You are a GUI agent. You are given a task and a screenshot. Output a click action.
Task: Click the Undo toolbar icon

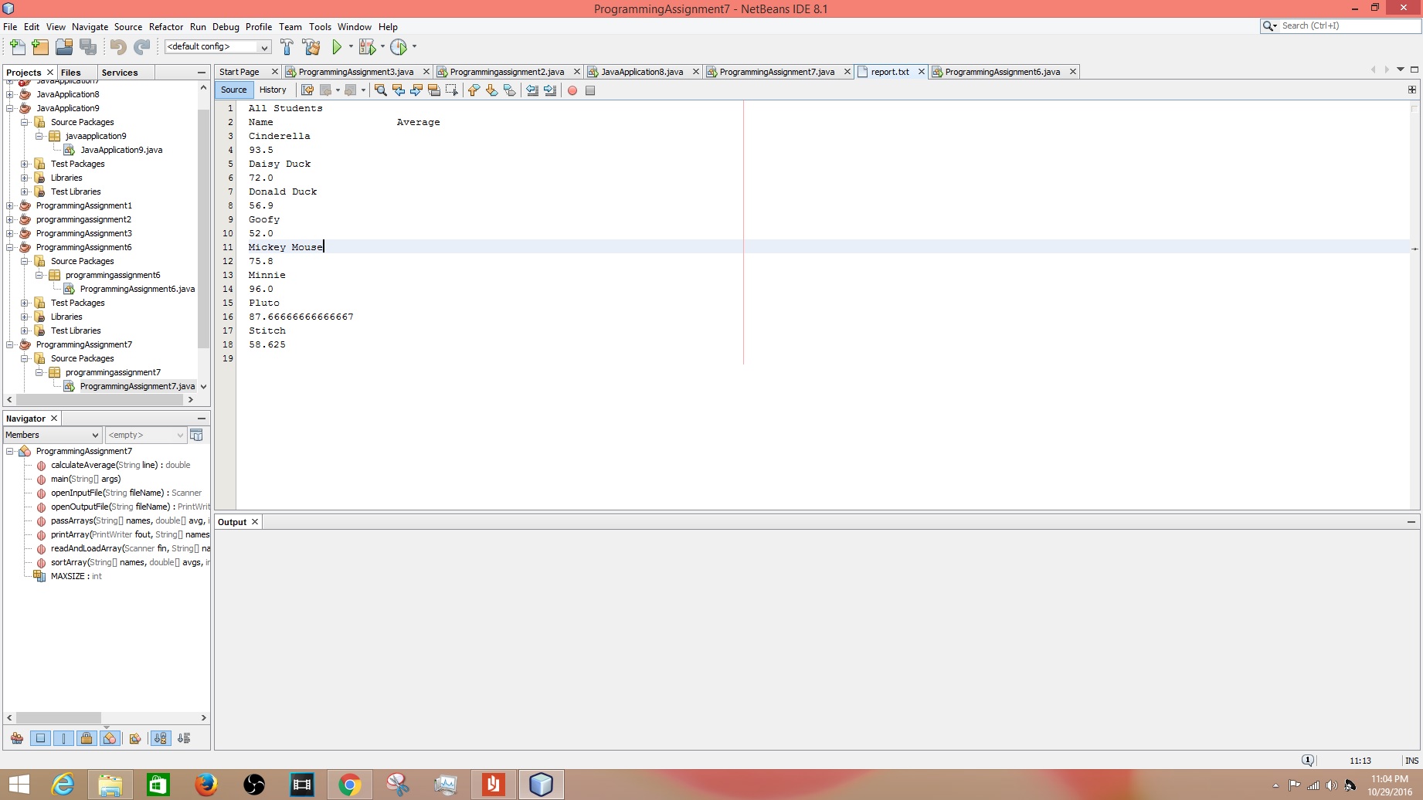pos(117,47)
